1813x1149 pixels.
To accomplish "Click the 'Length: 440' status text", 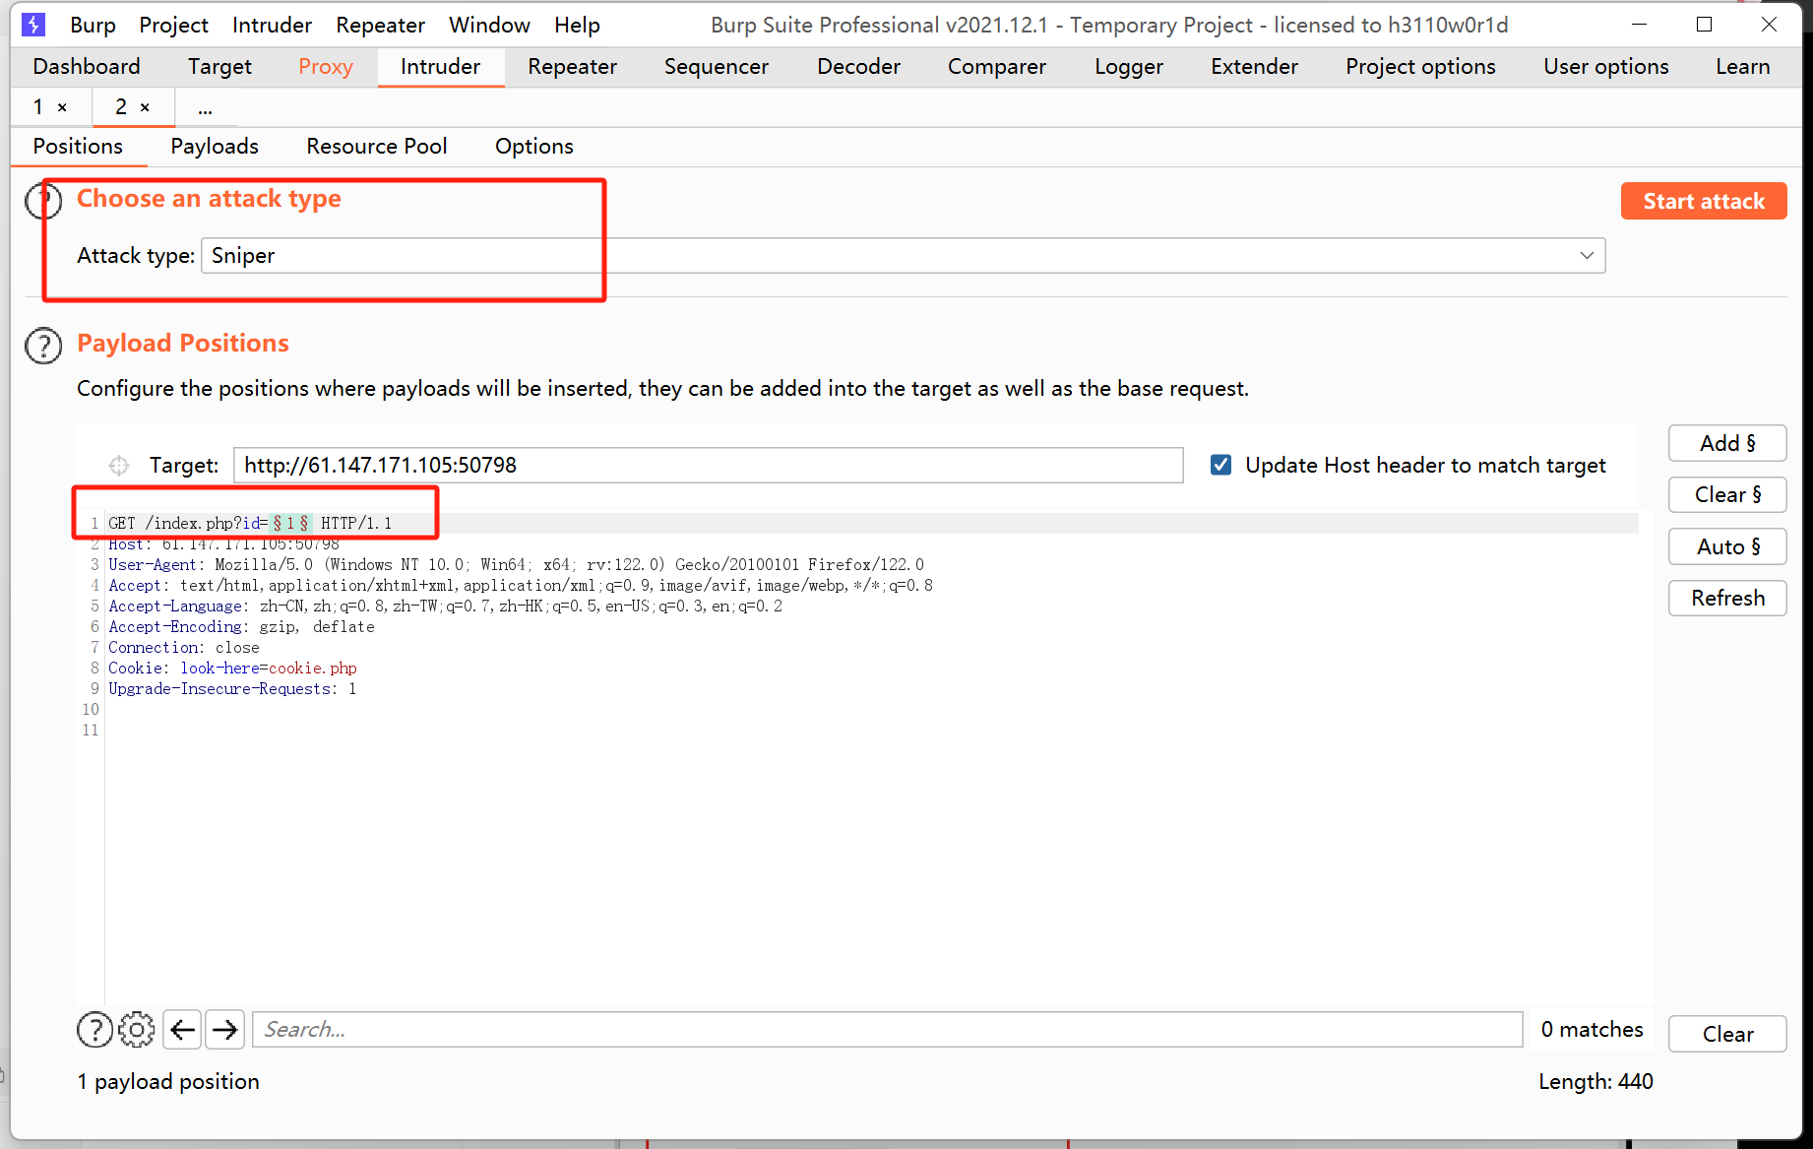I will pos(1595,1081).
